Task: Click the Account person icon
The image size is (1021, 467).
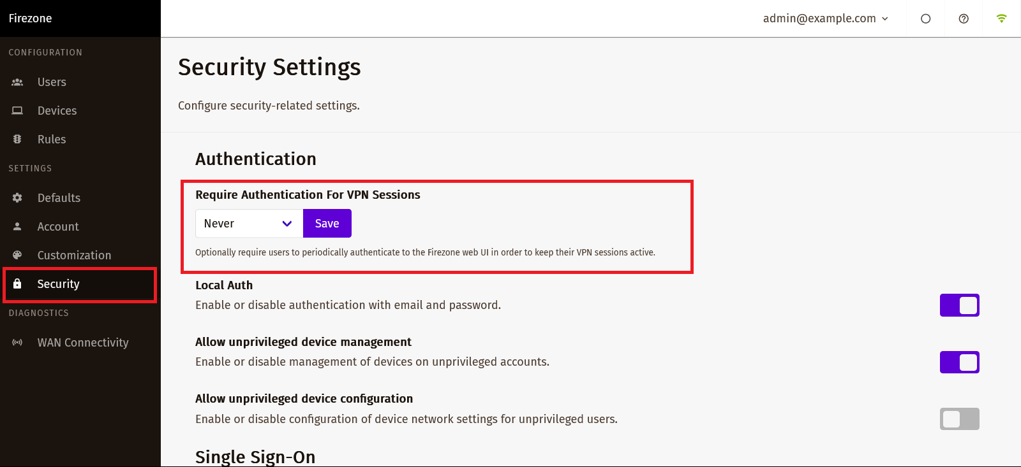Action: pyautogui.click(x=17, y=227)
